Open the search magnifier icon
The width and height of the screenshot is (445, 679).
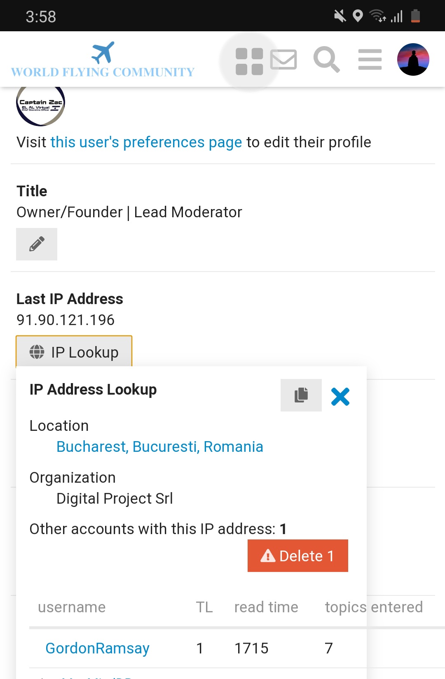tap(326, 60)
